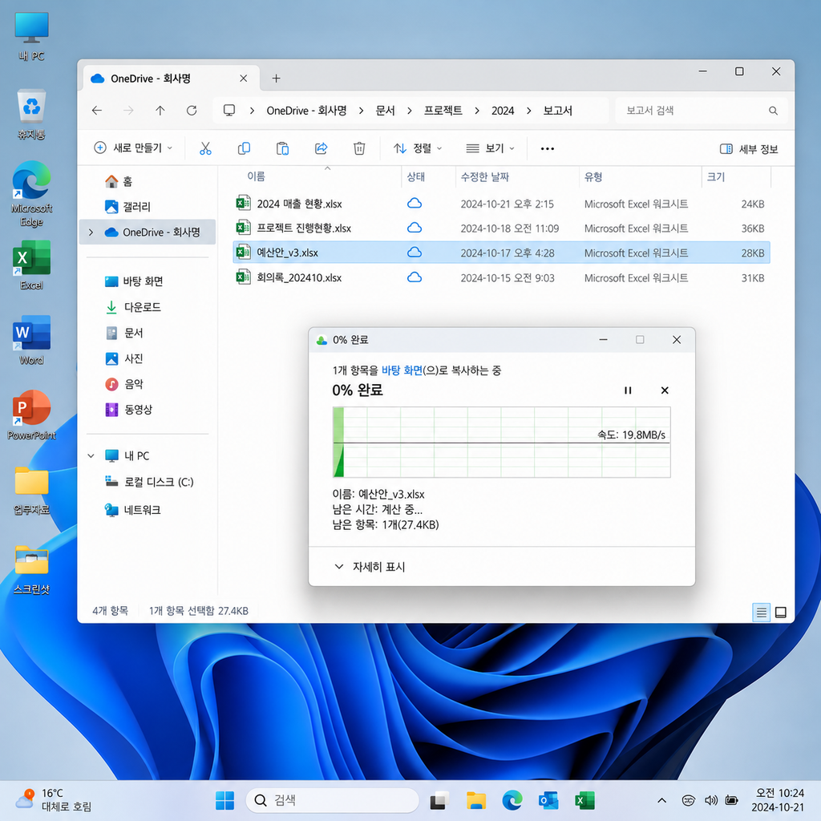Open the Word desktop shortcut

click(x=31, y=340)
